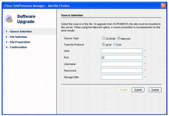This screenshot has width=169, height=116.
Task: Focus the Storage Path input field
Action: pos(122,77)
